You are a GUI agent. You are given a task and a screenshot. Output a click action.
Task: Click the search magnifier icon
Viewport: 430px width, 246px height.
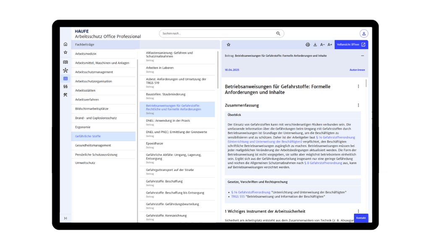tap(278, 33)
